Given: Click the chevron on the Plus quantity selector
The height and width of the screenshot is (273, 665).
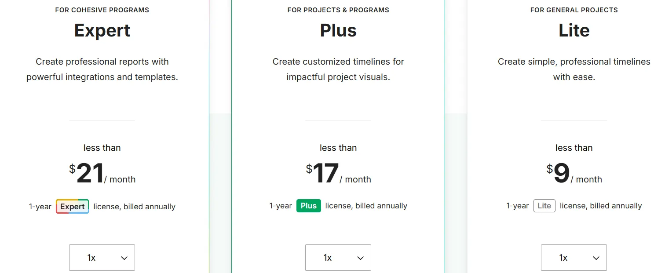Looking at the screenshot, I should point(361,258).
